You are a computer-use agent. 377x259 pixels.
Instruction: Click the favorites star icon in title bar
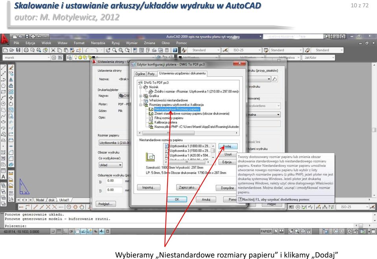(343, 36)
